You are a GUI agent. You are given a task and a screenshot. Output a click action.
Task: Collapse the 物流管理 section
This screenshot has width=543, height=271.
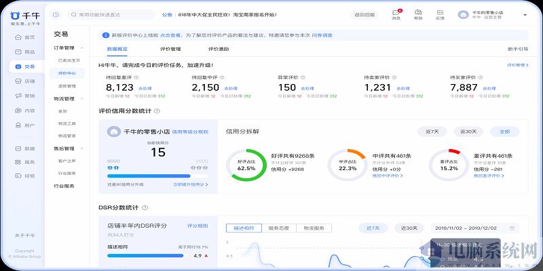click(x=82, y=98)
